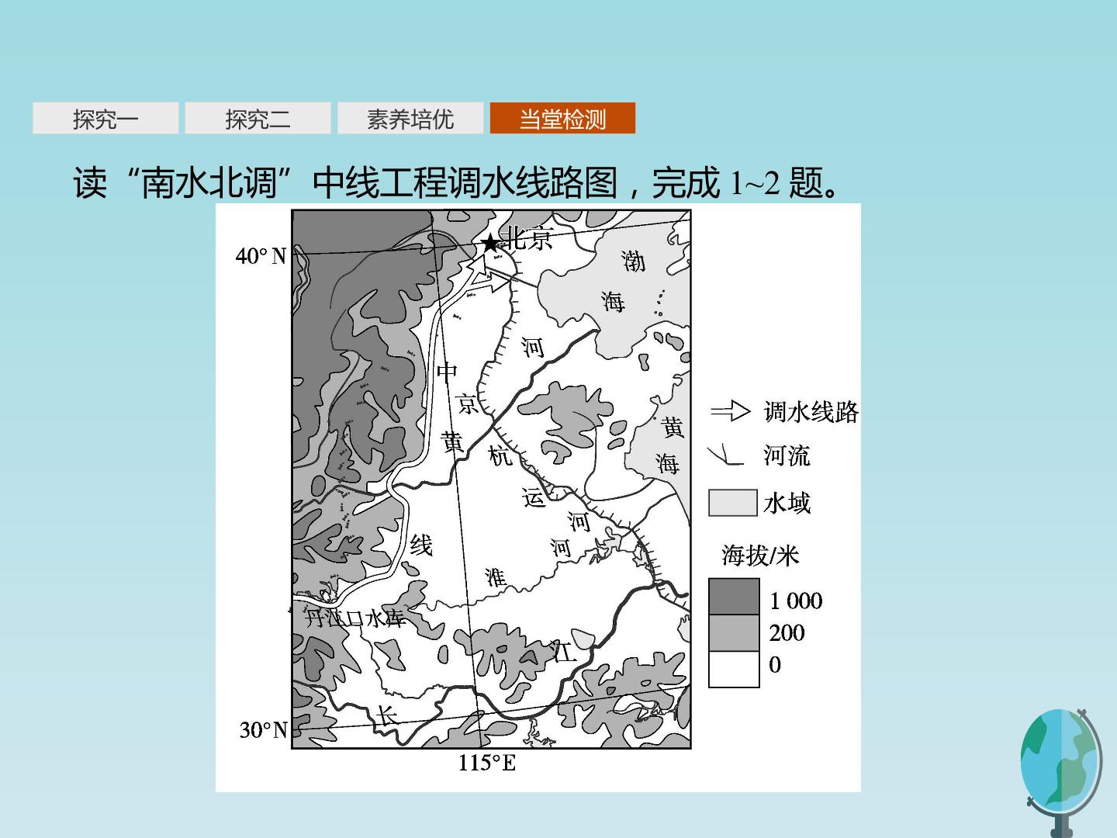Switch to the 探究二 tab
The image size is (1117, 838).
(x=258, y=118)
